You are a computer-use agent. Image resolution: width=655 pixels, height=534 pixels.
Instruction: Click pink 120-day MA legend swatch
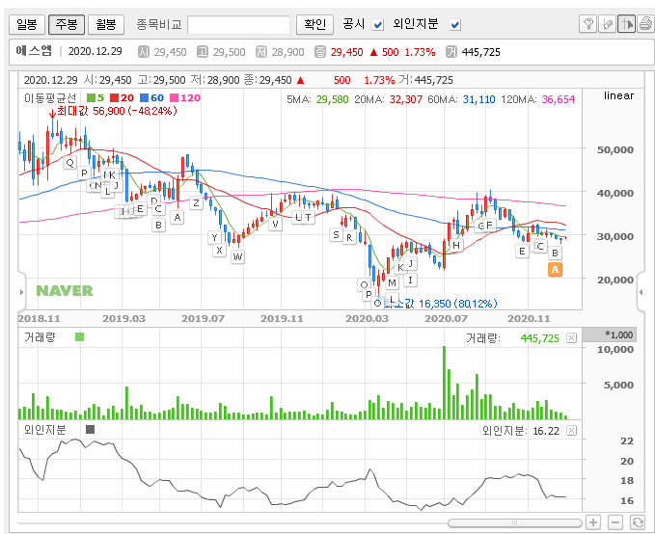tap(175, 97)
